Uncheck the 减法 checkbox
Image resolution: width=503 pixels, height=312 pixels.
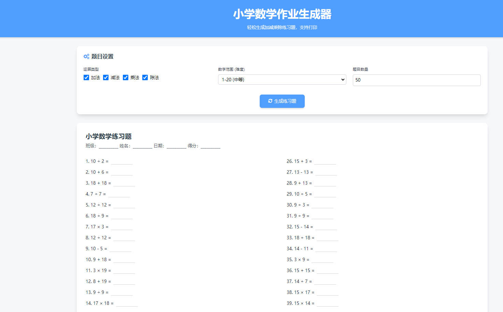(106, 77)
